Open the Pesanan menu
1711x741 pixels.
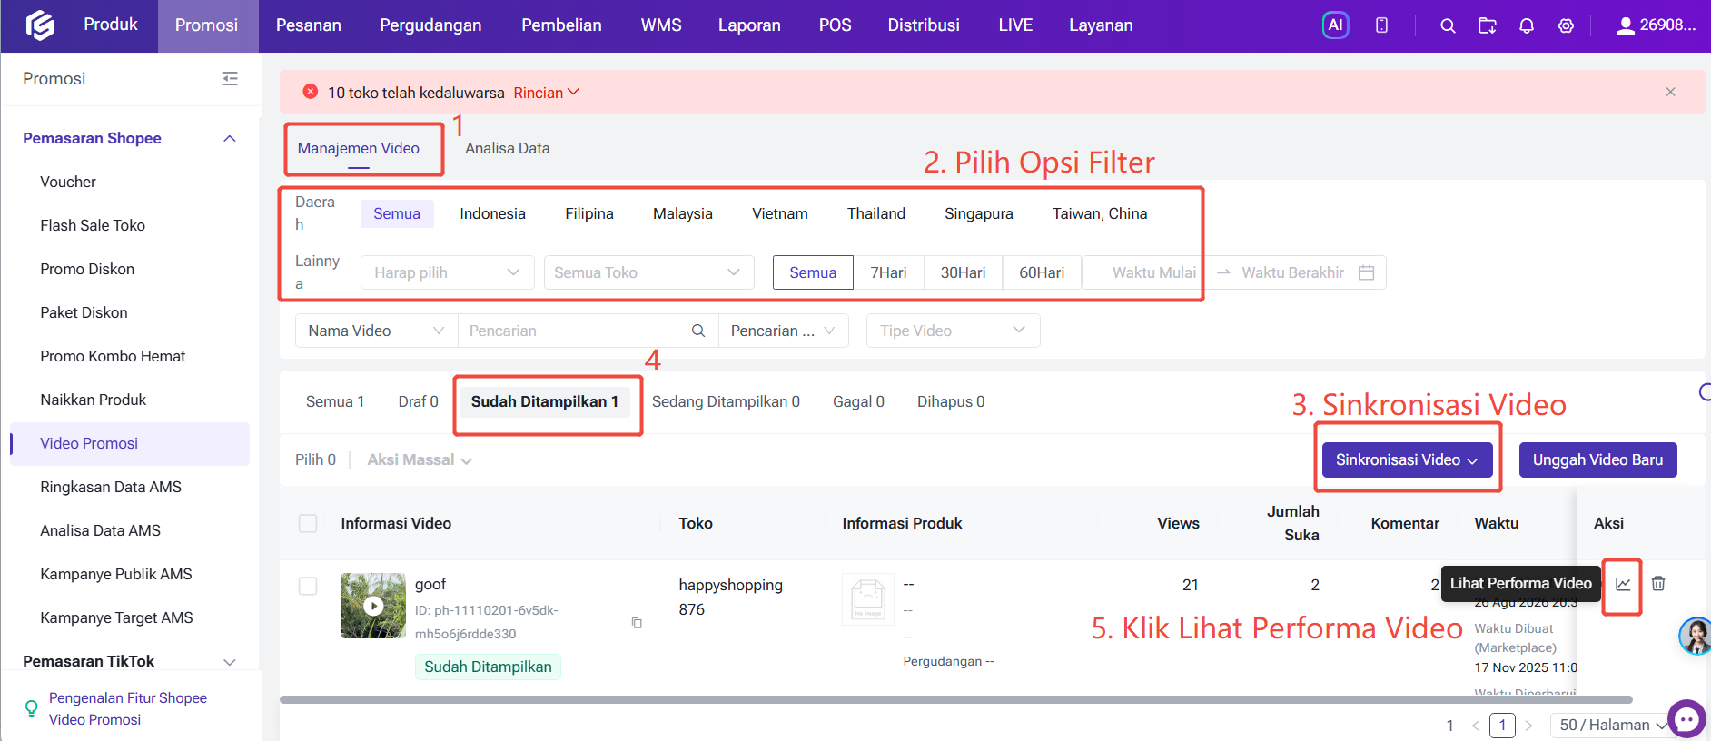coord(309,25)
